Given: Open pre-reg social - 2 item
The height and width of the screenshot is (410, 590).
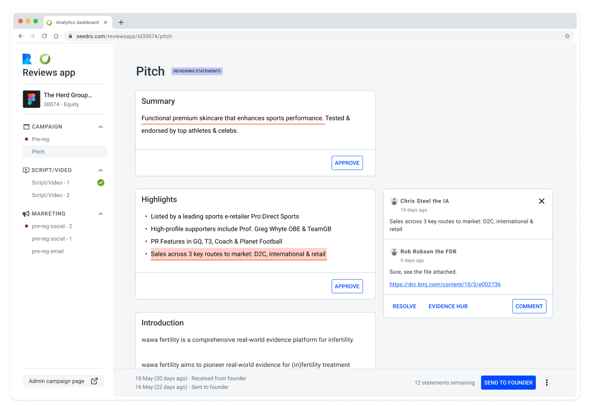Looking at the screenshot, I should [x=52, y=226].
